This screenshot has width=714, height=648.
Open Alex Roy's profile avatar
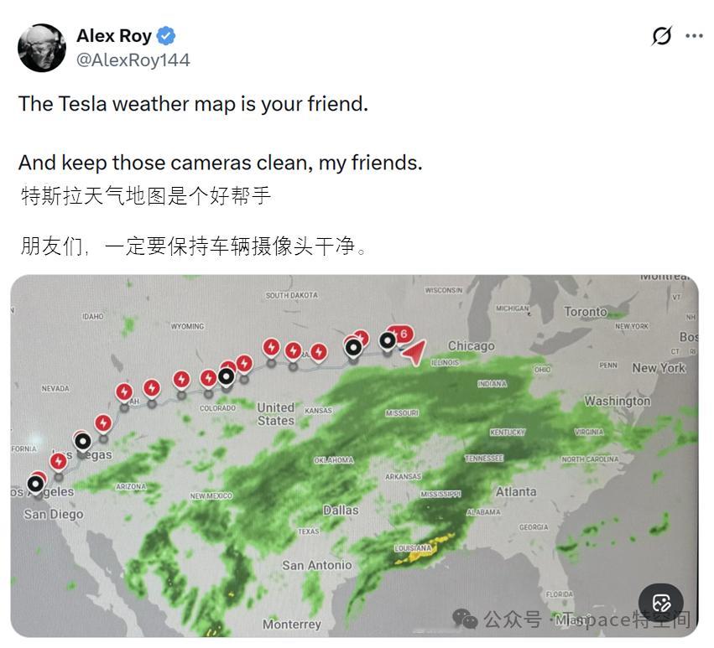(42, 48)
